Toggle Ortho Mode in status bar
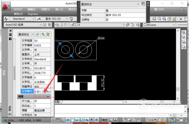Screen dimensions: 189x124 click(63, 120)
